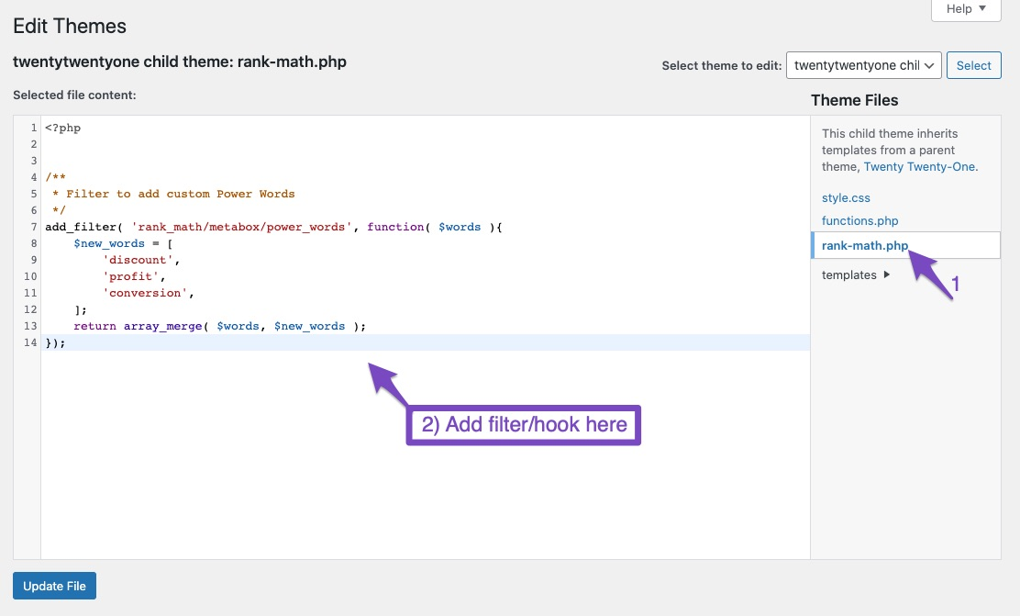Screen dimensions: 1020x616
Task: Follow the Twenty Twenty-One parent theme link
Action: (x=920, y=166)
